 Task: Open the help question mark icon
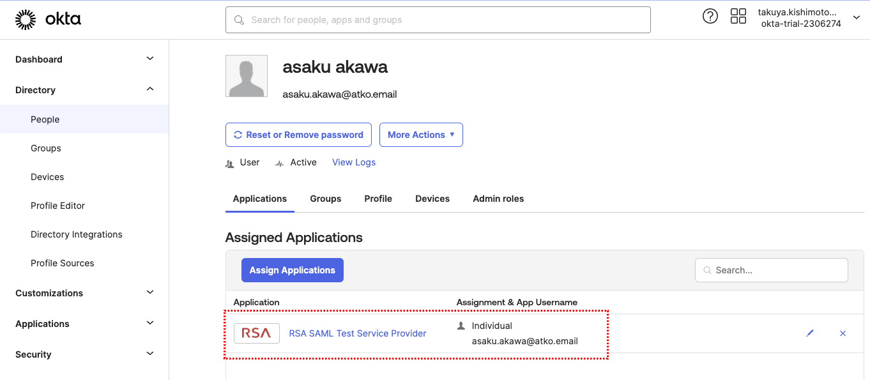pos(710,17)
